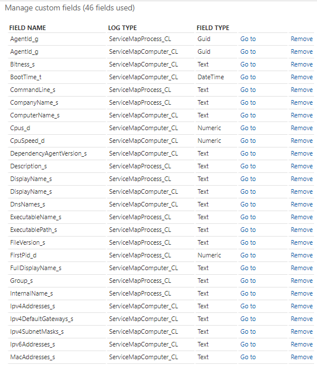Remove the DnsNames_s field
The height and width of the screenshot is (365, 317).
click(301, 204)
